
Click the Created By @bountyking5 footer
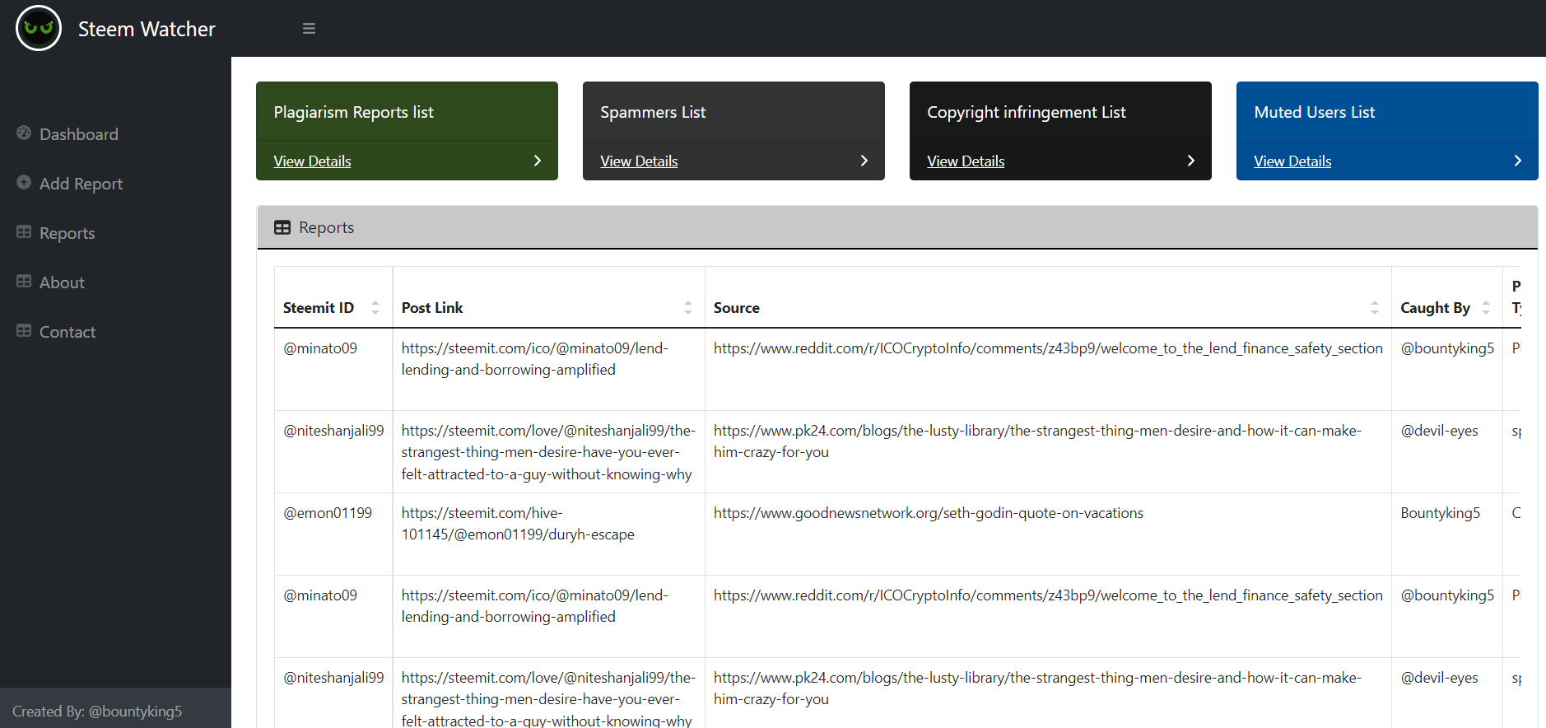(x=97, y=712)
